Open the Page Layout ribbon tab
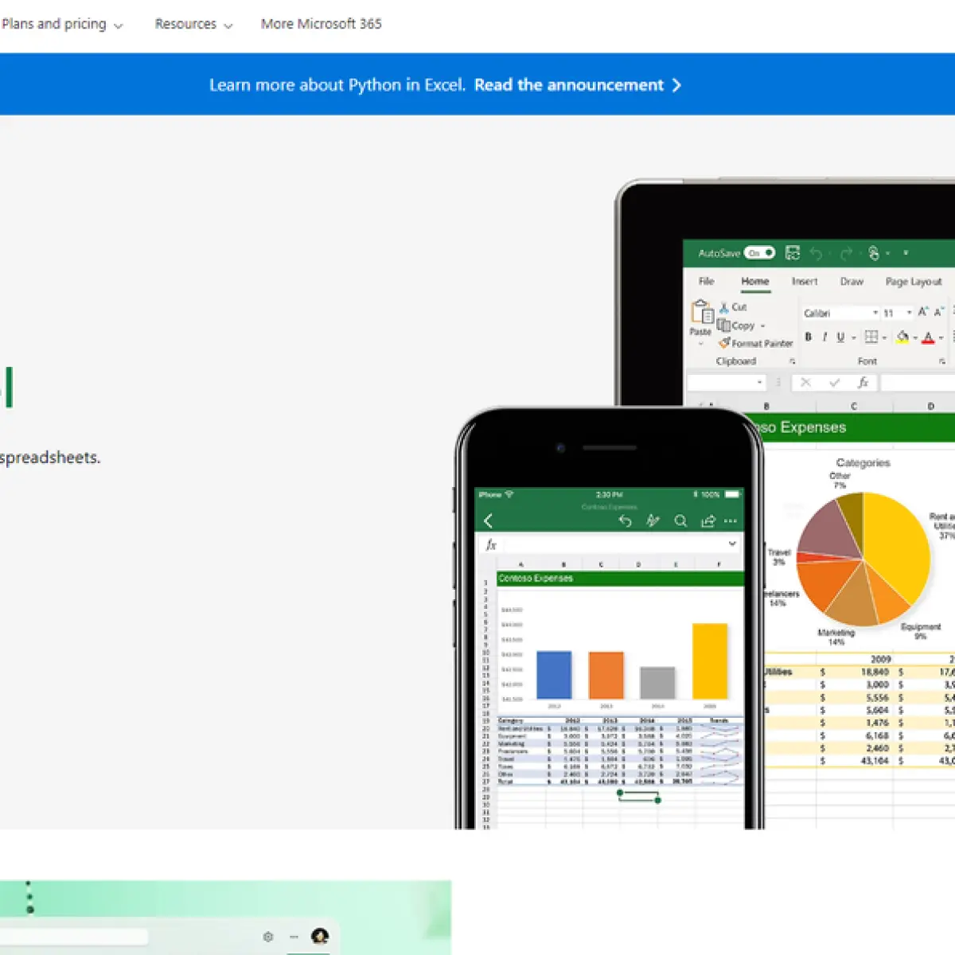 pos(914,282)
